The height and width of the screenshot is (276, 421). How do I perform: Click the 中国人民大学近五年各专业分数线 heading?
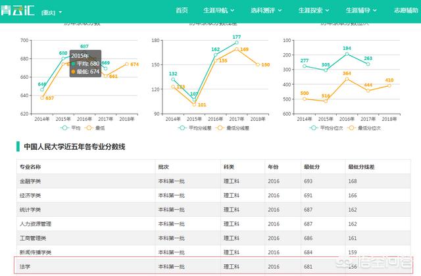(74, 147)
